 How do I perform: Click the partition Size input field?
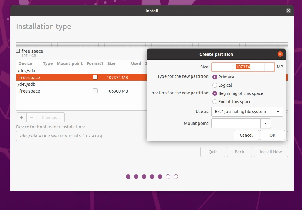click(x=233, y=67)
